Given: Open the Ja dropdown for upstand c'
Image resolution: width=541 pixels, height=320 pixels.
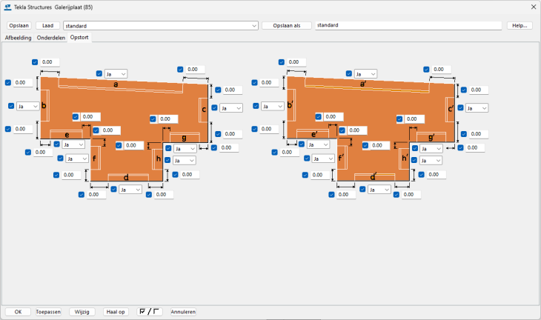Looking at the screenshot, I should (x=477, y=108).
